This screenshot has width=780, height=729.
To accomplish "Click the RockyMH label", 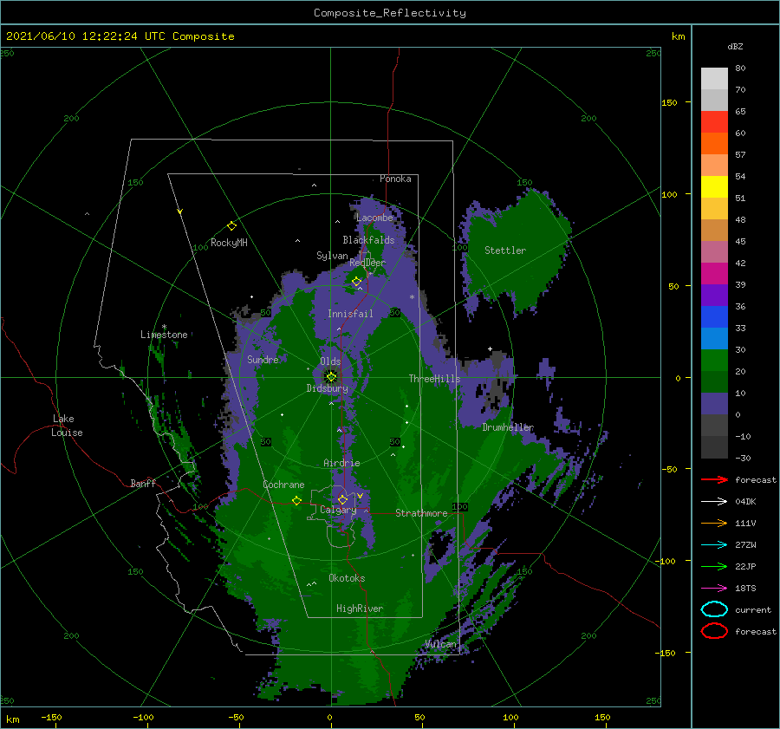I will pyautogui.click(x=229, y=243).
